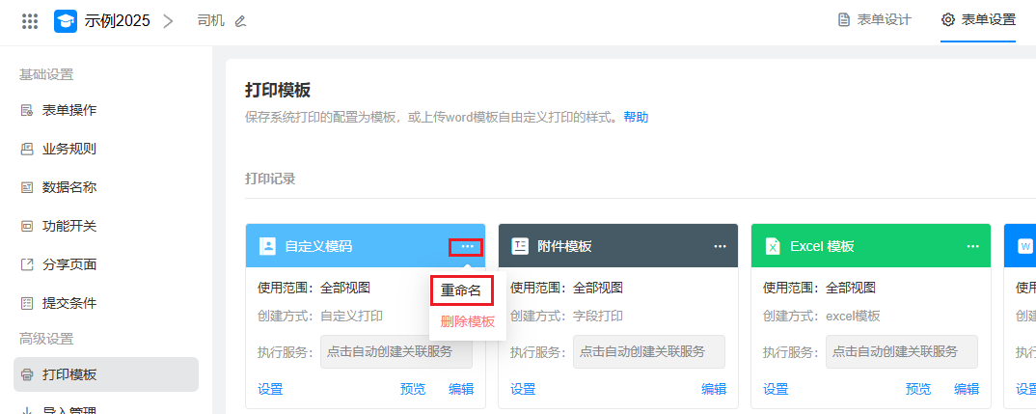Click the 示例2025 graduation cap logo
This screenshot has width=1036, height=414.
[66, 20]
